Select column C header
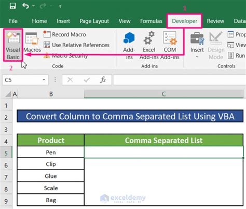 (163, 94)
